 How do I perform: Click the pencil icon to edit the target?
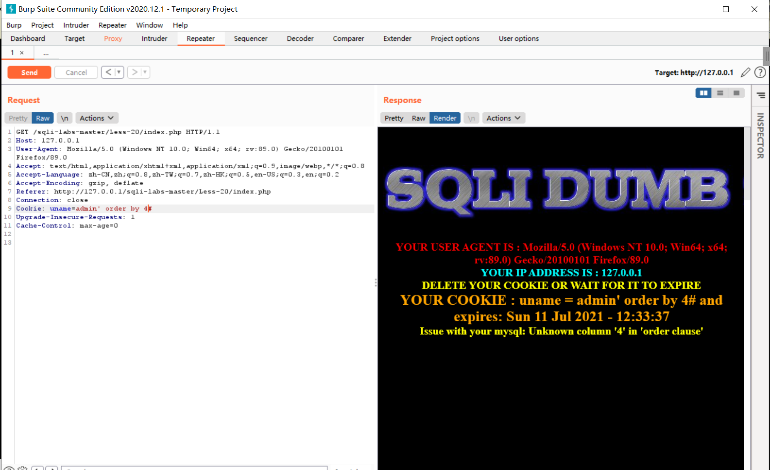click(745, 72)
